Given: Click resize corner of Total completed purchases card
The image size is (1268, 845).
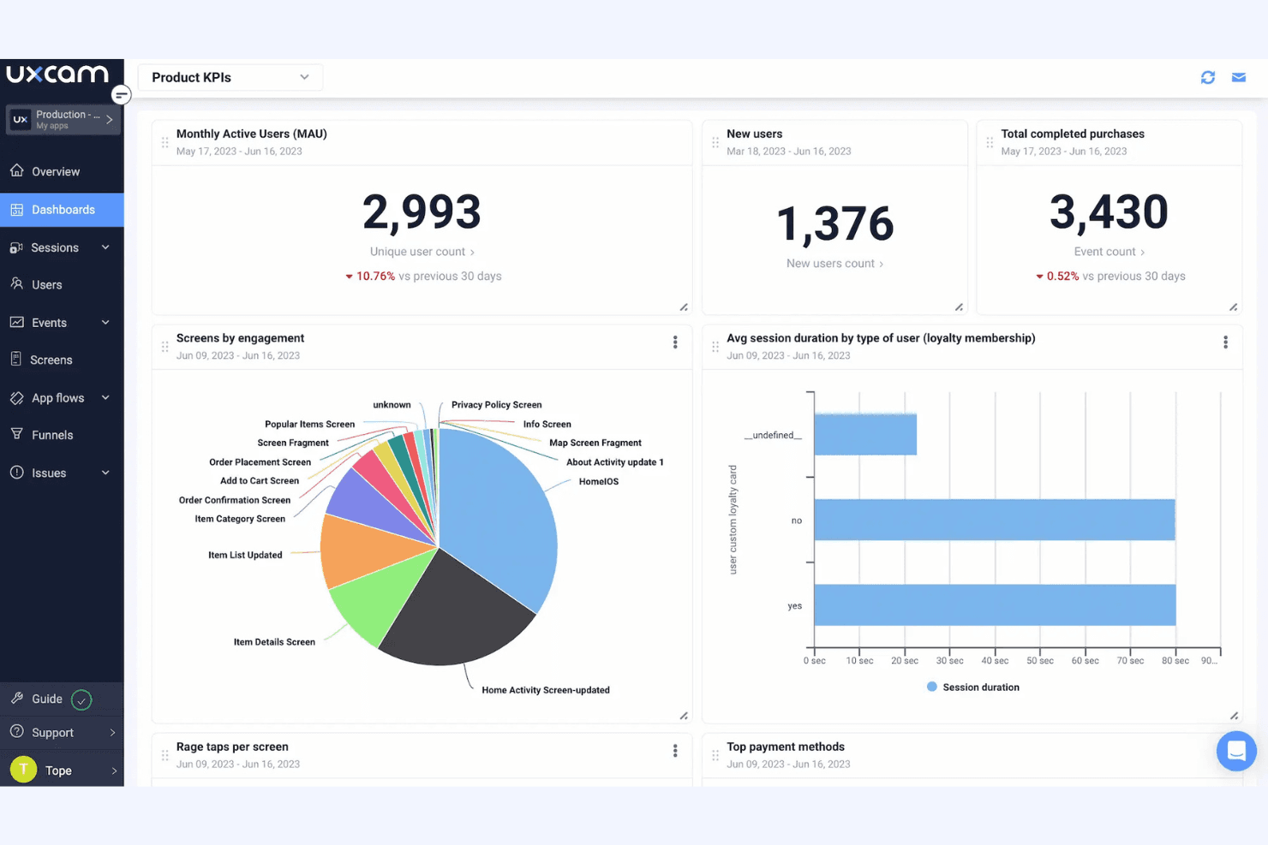Looking at the screenshot, I should coord(1234,307).
